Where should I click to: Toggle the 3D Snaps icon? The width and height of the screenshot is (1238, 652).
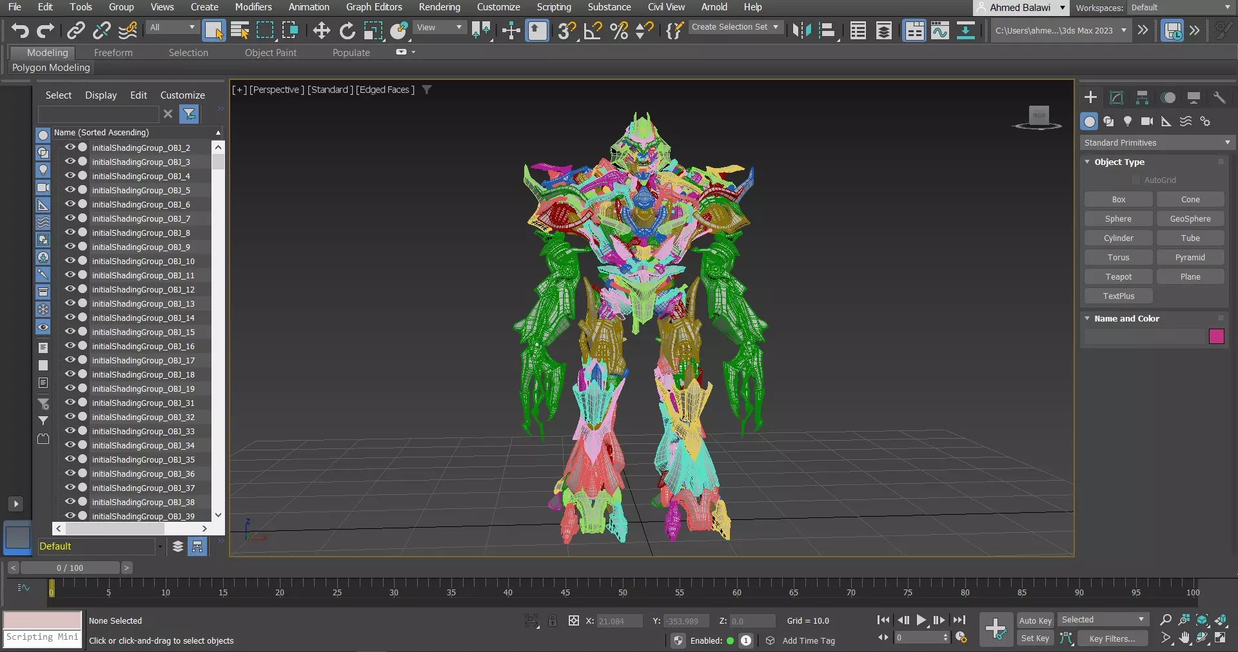567,30
